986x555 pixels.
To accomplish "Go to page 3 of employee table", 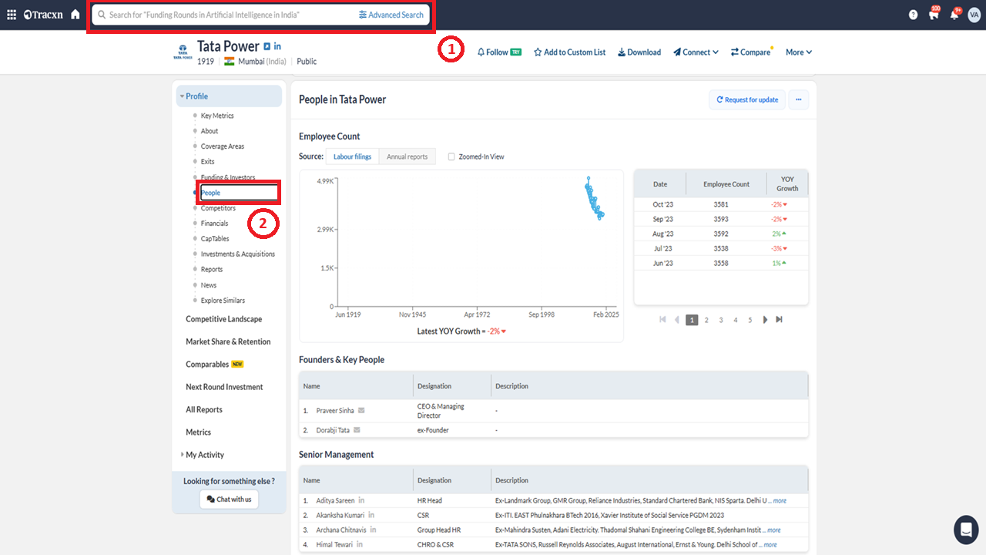I will point(721,320).
